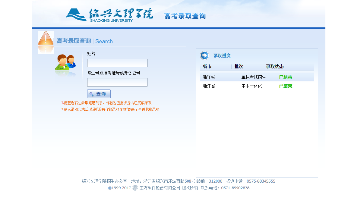The image size is (348, 201).
Task: Click the 录取状态 column header
Action: click(x=275, y=67)
